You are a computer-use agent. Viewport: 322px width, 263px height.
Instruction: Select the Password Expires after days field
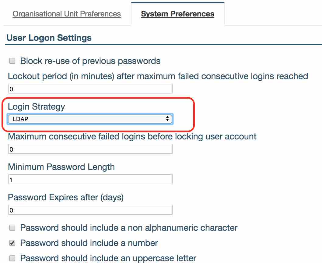pos(90,210)
